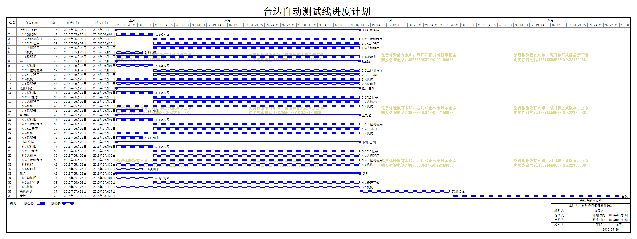Screen dimensions: 637x239
Task: Click the 任务名称 column header
Action: (x=32, y=23)
